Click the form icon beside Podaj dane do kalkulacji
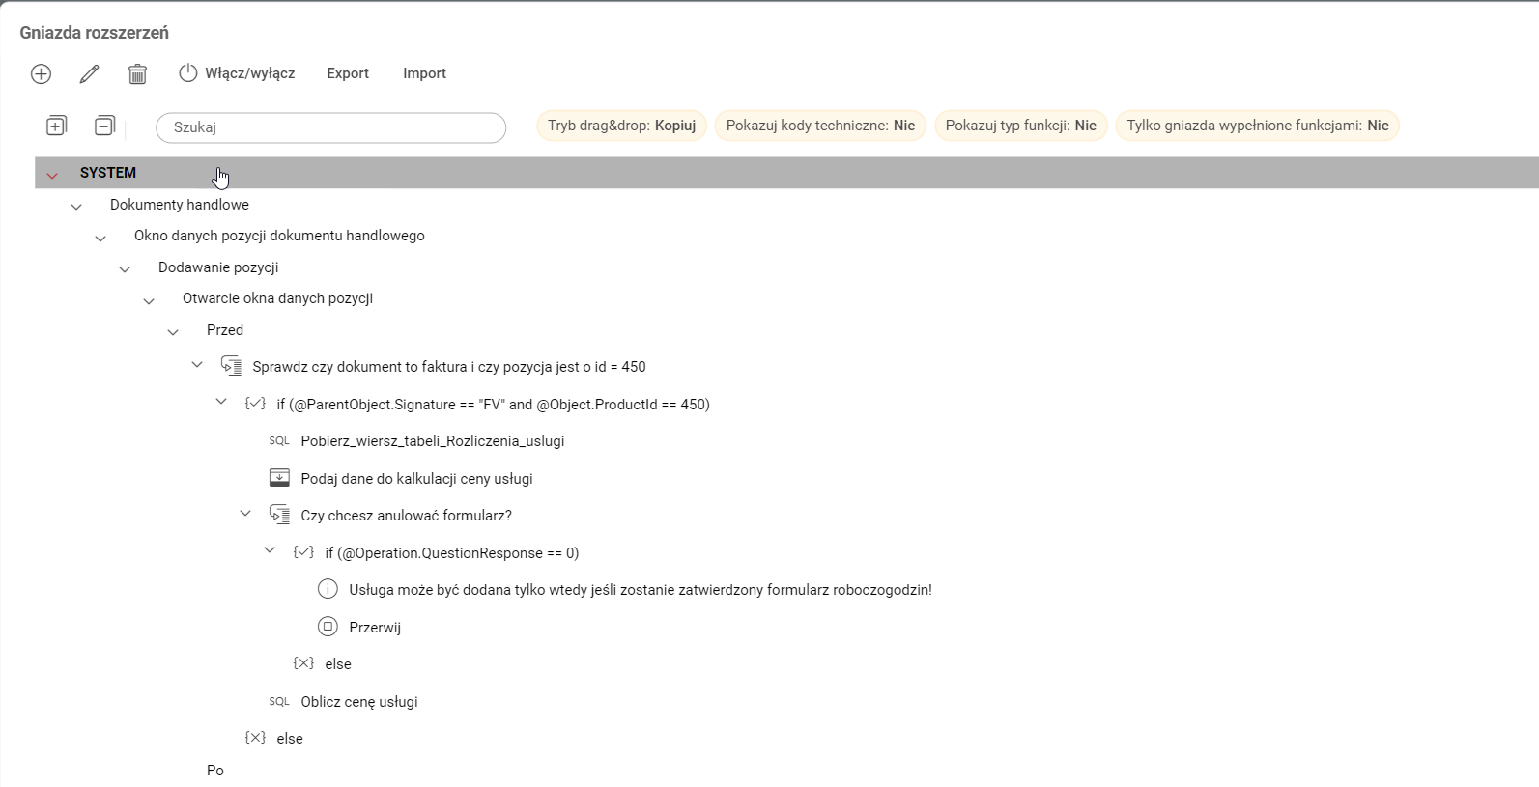 pyautogui.click(x=279, y=478)
